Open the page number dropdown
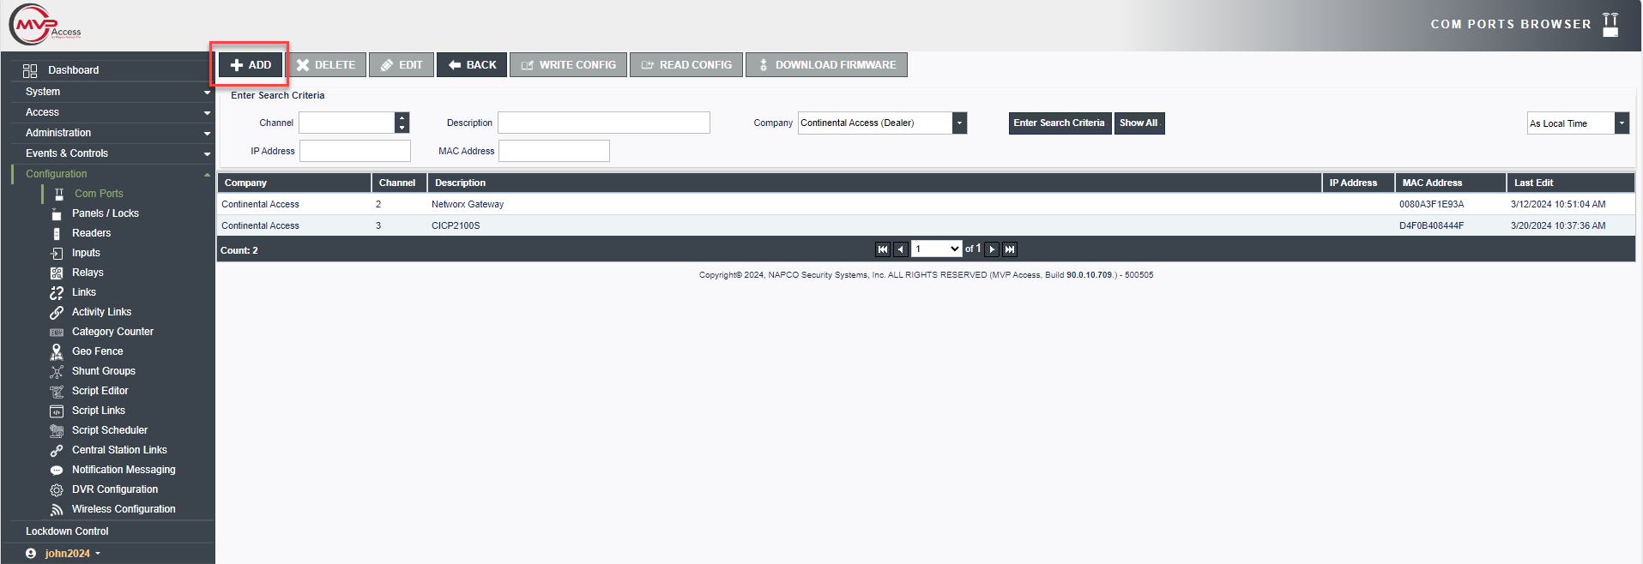Viewport: 1643px width, 564px height. click(936, 249)
